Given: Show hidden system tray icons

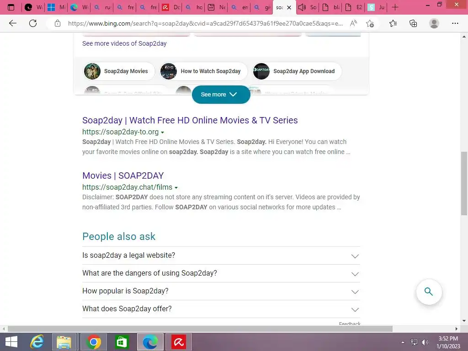Looking at the screenshot, I should pos(403,342).
